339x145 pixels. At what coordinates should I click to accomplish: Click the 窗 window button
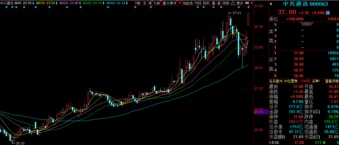pos(219,3)
